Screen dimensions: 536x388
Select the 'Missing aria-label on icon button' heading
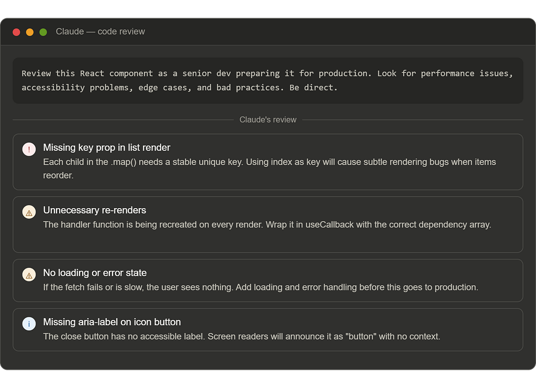point(112,322)
